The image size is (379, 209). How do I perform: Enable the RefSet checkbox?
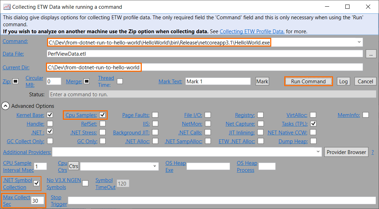click(x=103, y=124)
